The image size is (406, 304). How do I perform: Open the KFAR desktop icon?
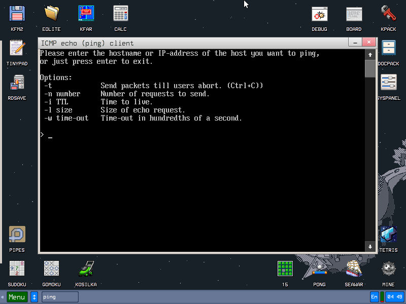click(86, 14)
